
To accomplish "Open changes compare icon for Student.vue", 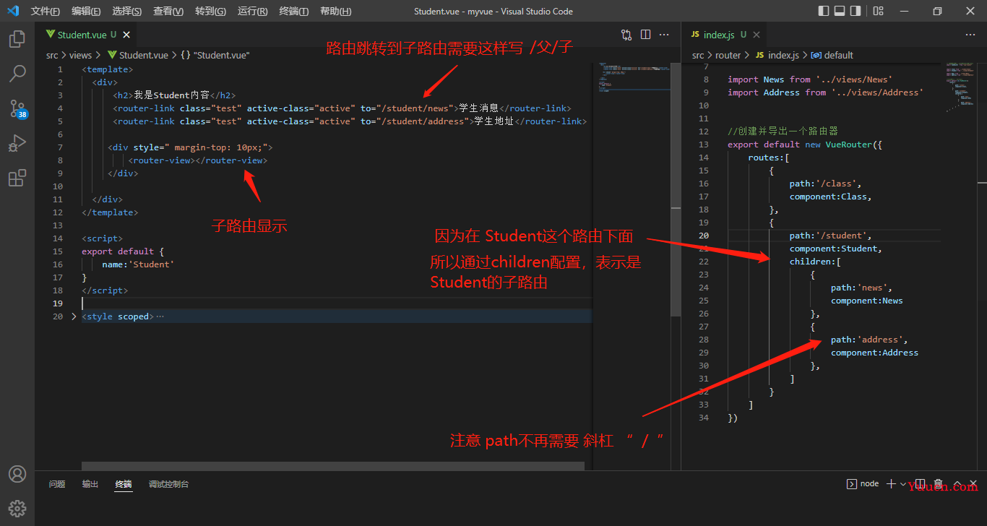I will [x=626, y=35].
